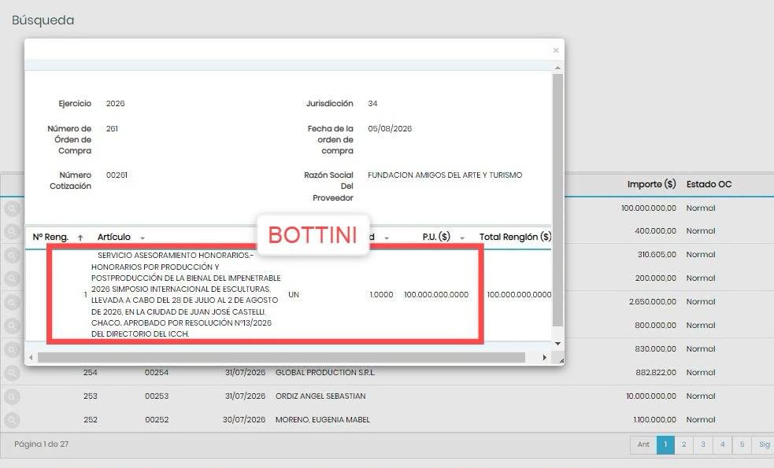Click popup vertical scrollbar down arrow

(x=557, y=343)
